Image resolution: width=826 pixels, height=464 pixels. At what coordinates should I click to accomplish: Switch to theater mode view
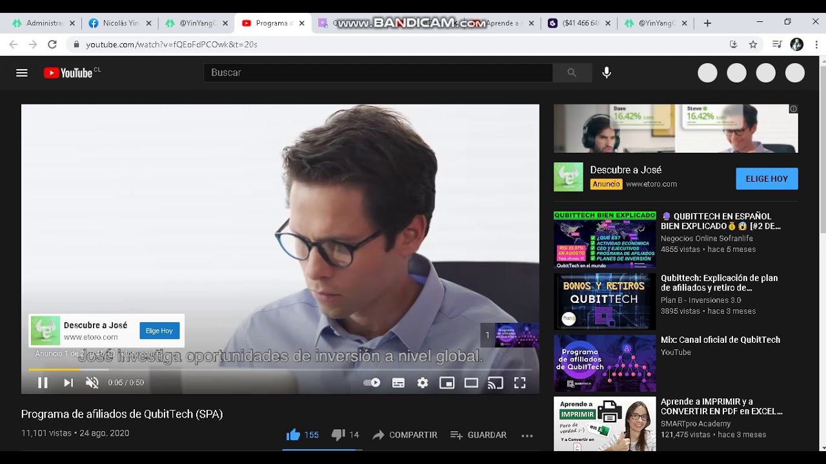coord(471,383)
